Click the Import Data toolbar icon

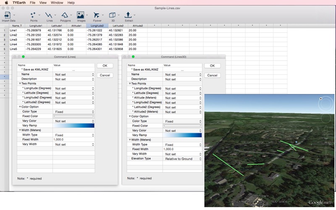coord(7,15)
